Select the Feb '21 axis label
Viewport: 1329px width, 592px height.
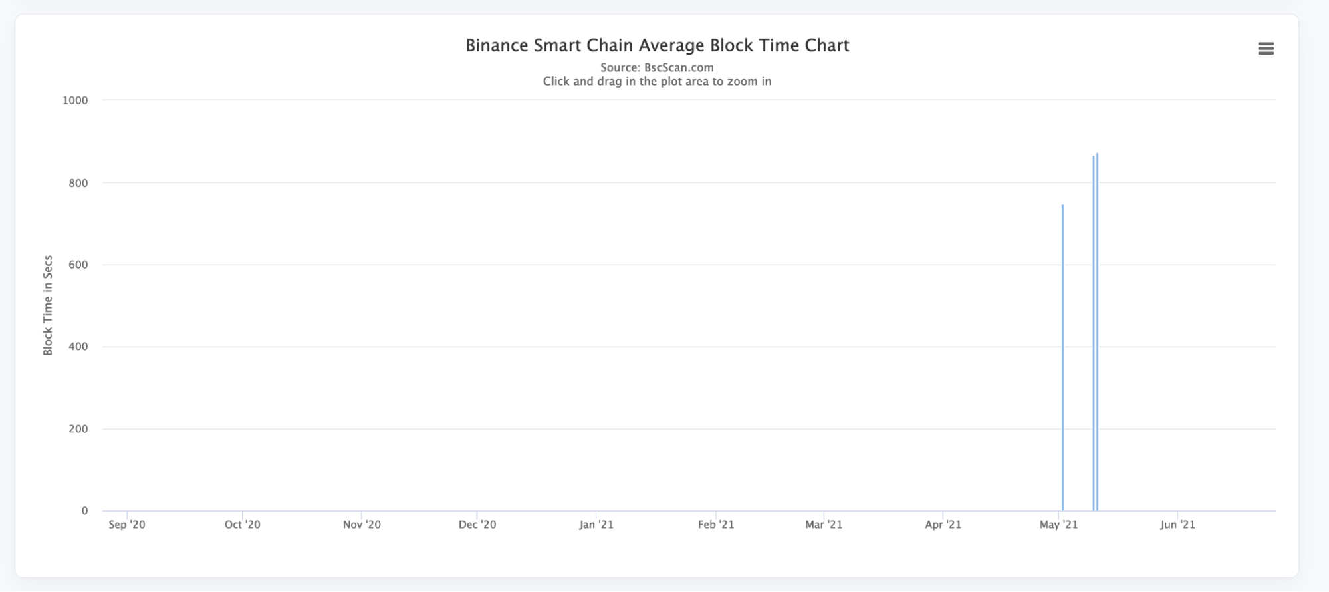coord(716,525)
